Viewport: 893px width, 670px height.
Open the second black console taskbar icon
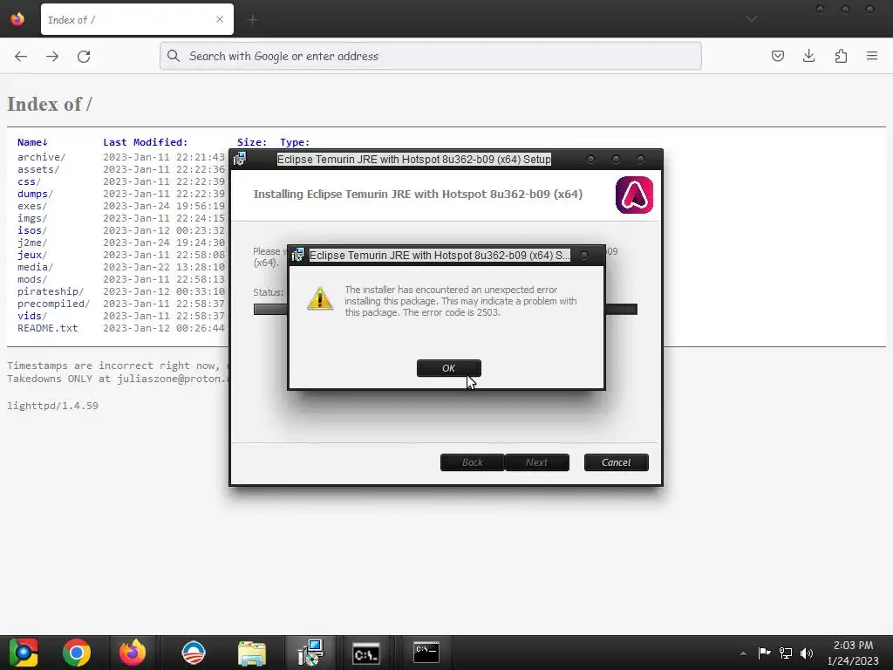[x=426, y=653]
